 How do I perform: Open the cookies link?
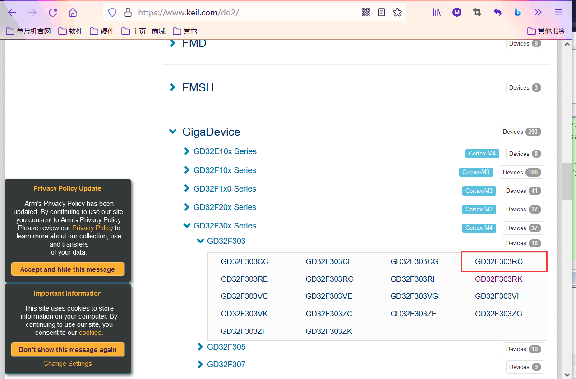90,333
